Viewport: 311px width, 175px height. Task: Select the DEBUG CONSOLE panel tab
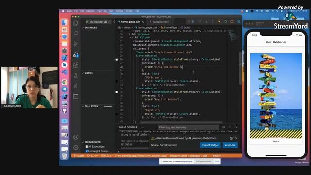point(128,127)
